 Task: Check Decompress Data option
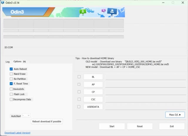11,99
